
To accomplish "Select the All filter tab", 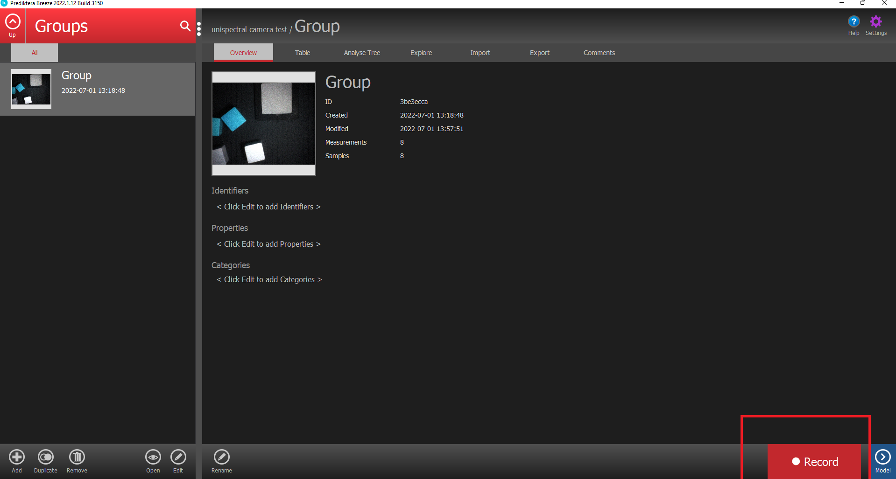I will [35, 53].
